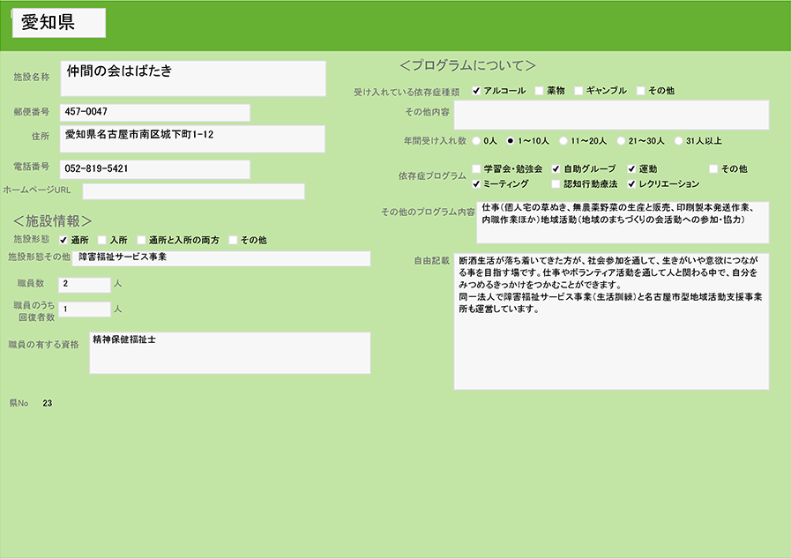
Task: Choose the 11～20人 annual intake option
Action: click(x=562, y=140)
